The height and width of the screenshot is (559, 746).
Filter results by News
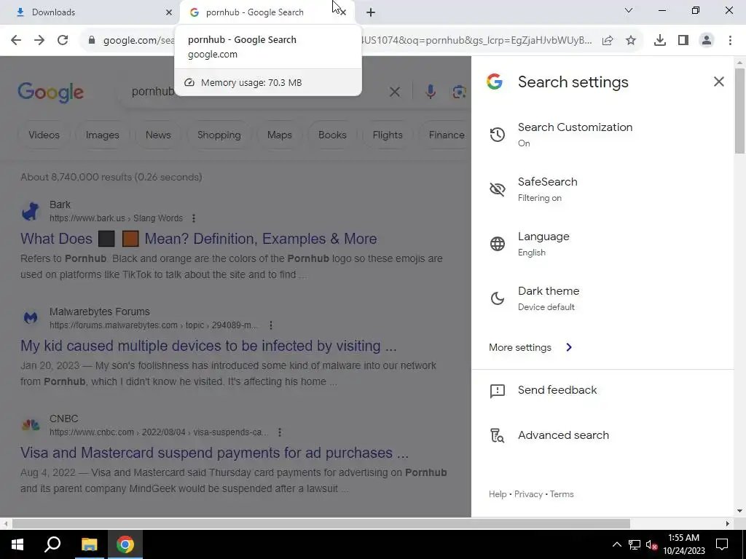(158, 135)
